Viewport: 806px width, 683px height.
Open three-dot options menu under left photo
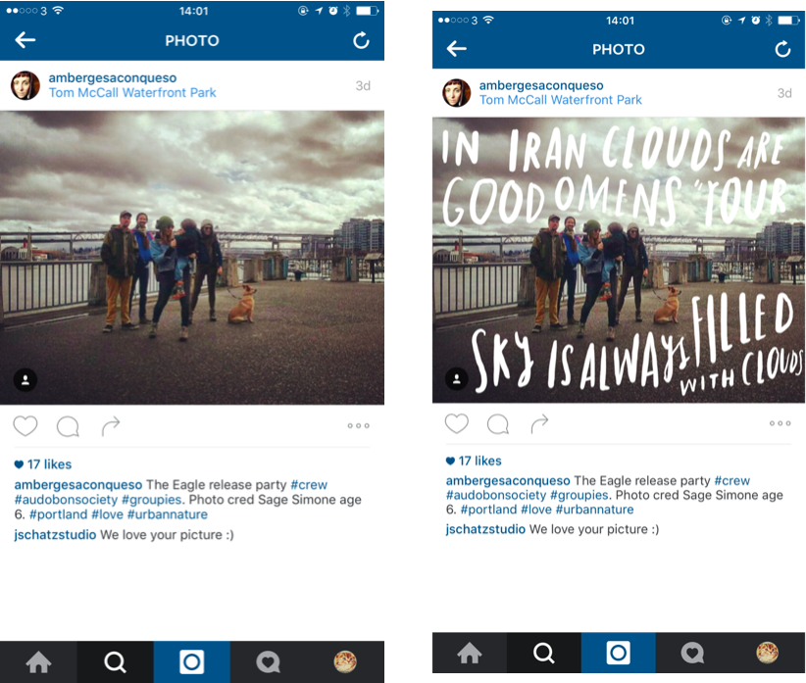[x=358, y=425]
